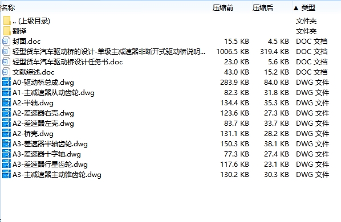Viewport: 341px width, 222px height.
Task: Select file name 封面.doc
Action: coord(27,41)
